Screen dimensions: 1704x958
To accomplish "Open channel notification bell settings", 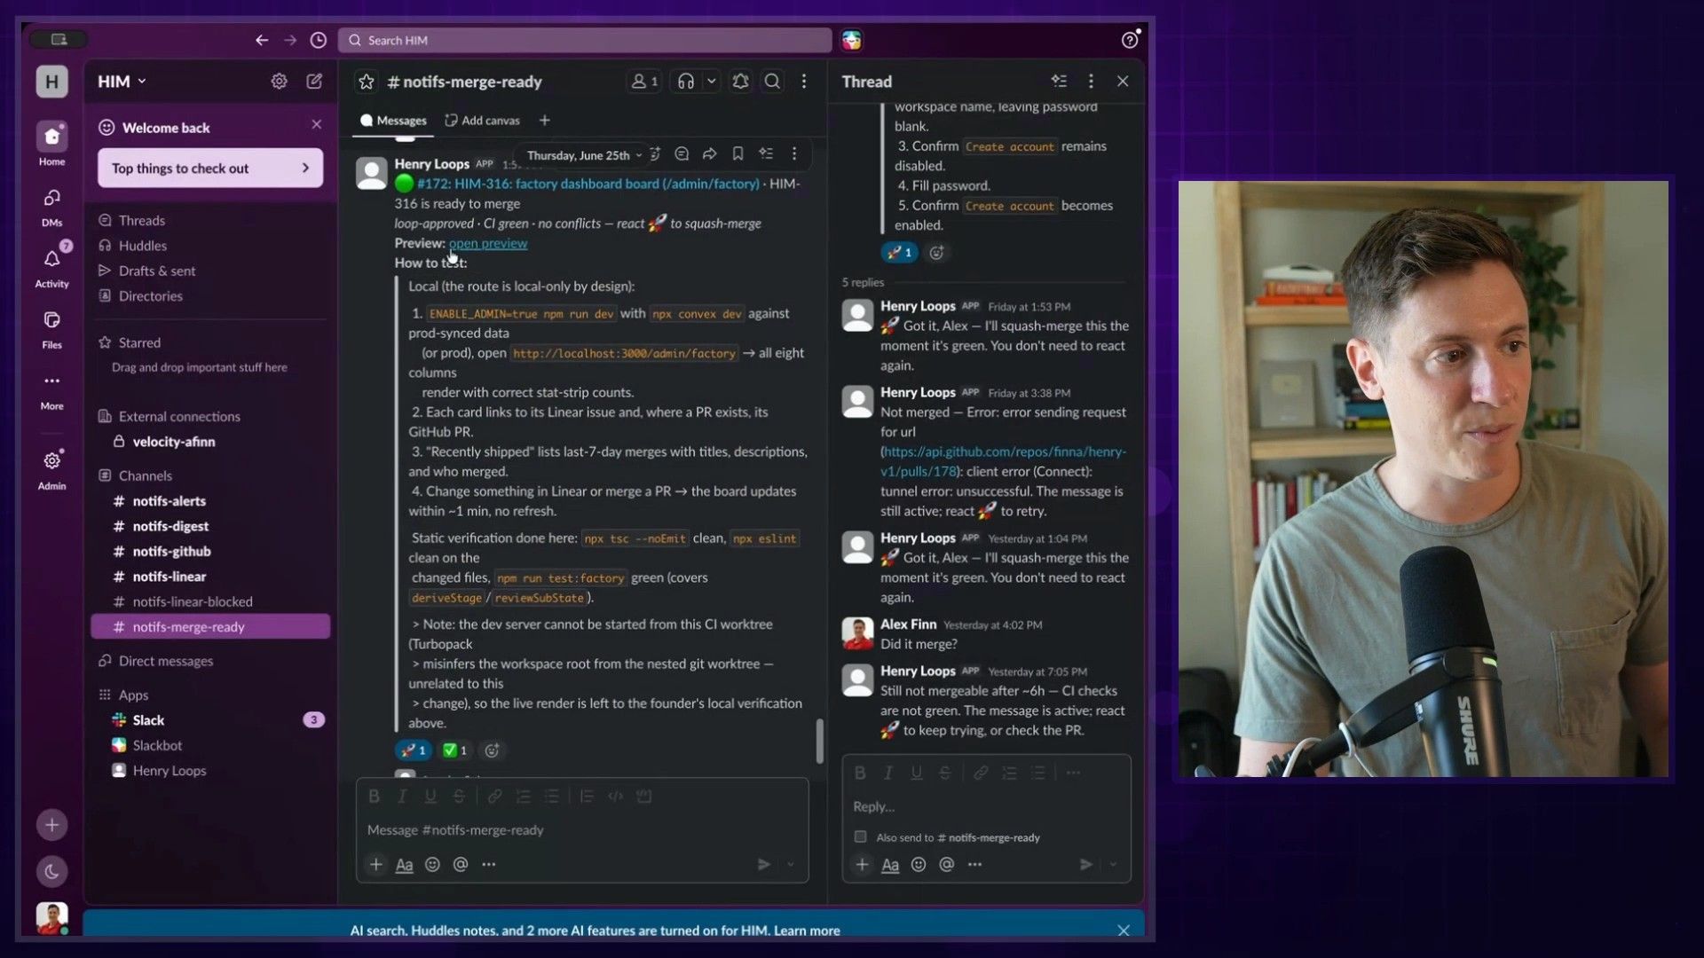I will click(x=740, y=82).
